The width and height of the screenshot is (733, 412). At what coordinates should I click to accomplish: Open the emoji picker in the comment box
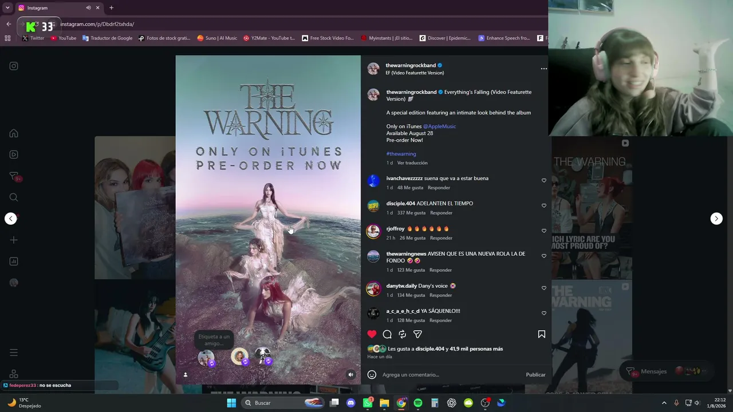tap(372, 375)
